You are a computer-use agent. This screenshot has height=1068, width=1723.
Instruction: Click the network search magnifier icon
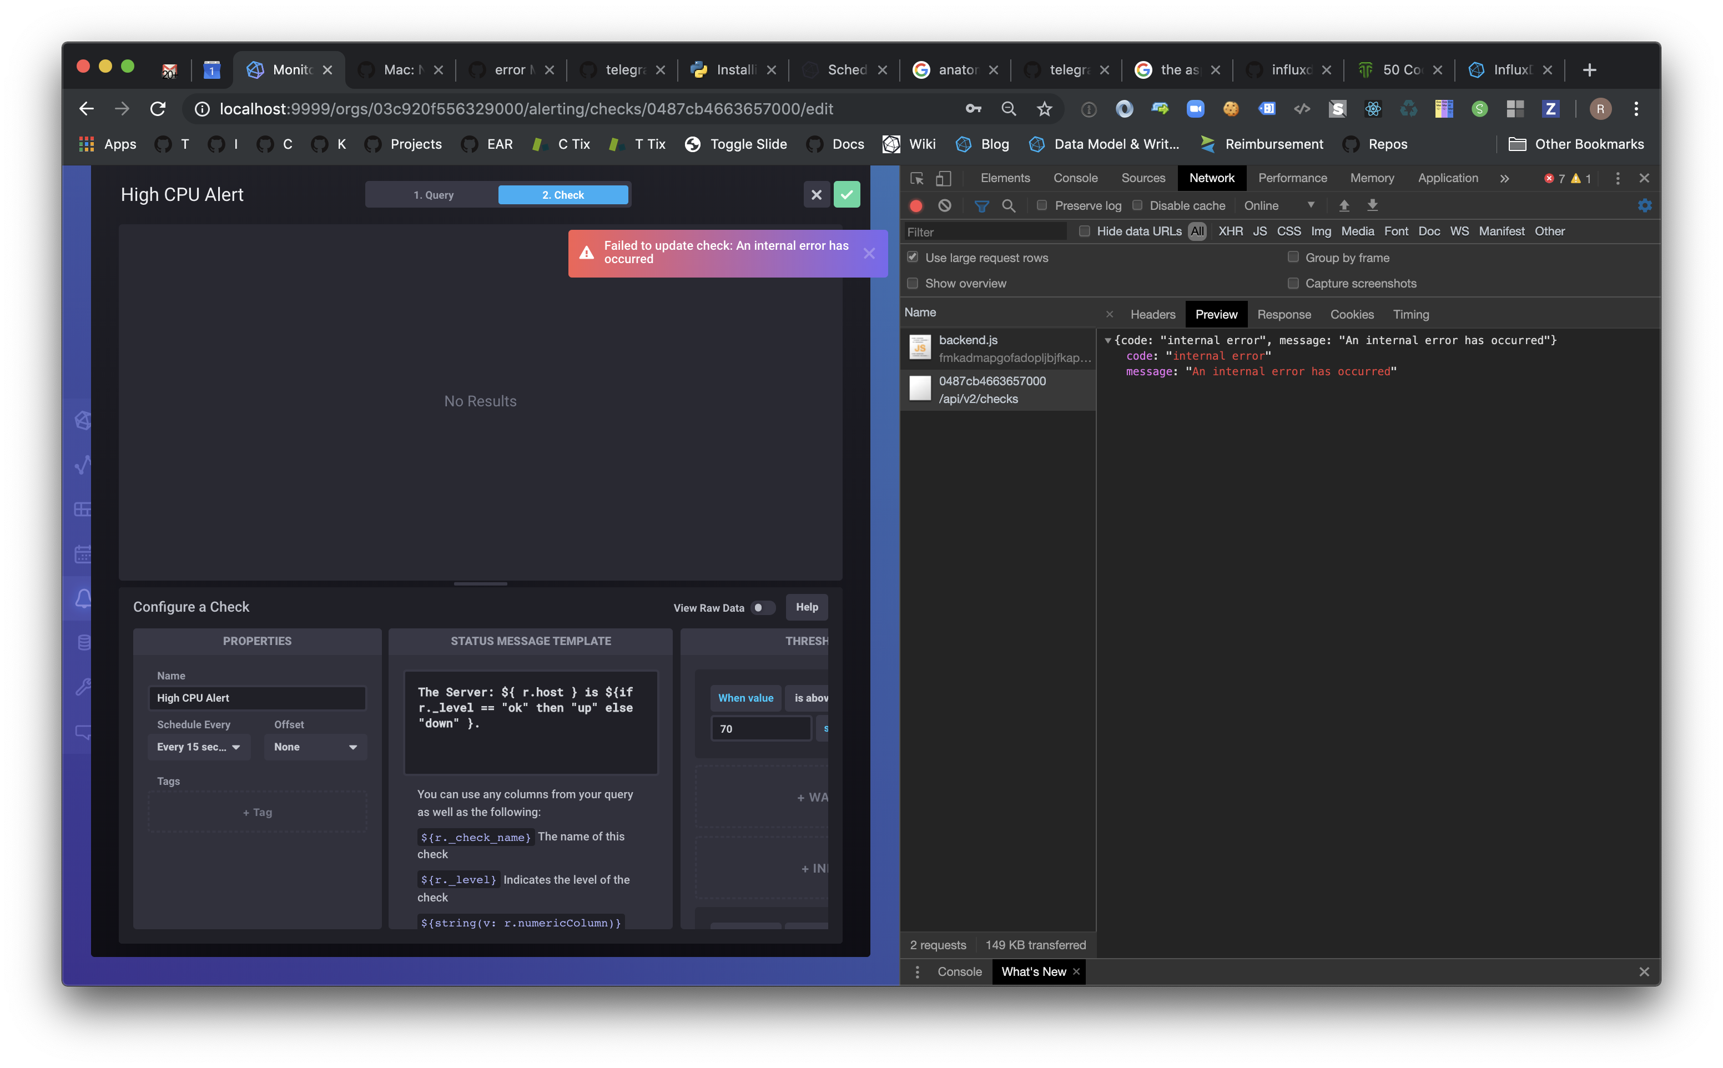click(x=1009, y=205)
